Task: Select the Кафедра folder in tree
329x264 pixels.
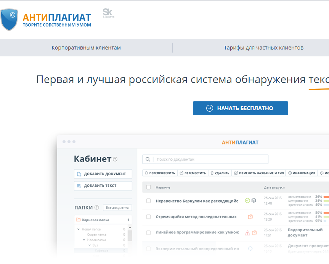Action: pos(101,251)
